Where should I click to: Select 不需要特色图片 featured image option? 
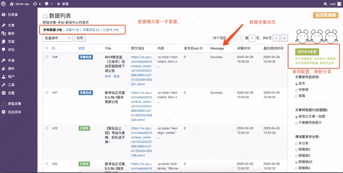coord(296,123)
